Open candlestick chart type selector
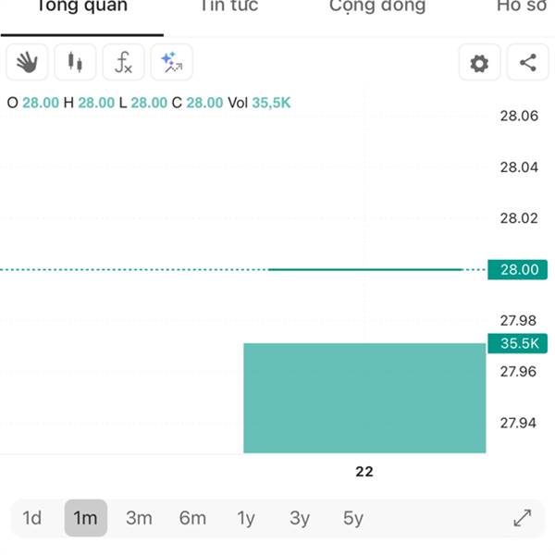The width and height of the screenshot is (555, 555). click(75, 62)
